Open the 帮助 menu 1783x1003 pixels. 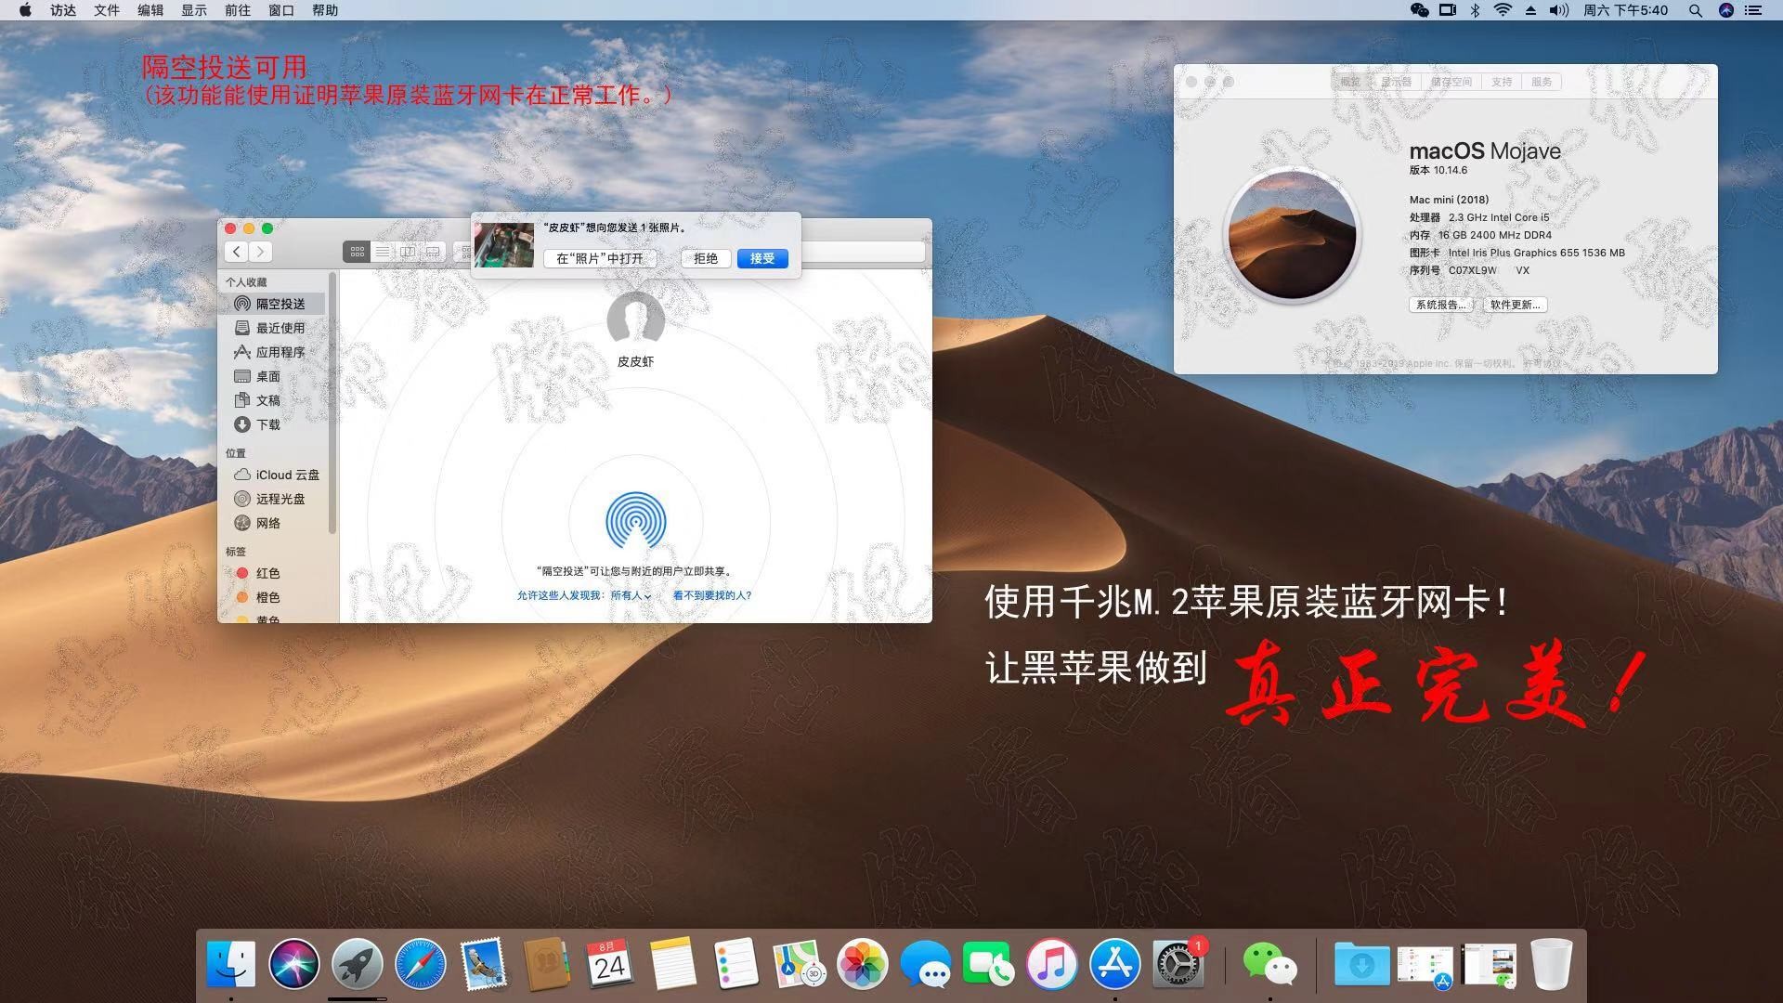click(x=325, y=10)
